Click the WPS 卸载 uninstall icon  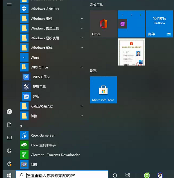(26, 97)
